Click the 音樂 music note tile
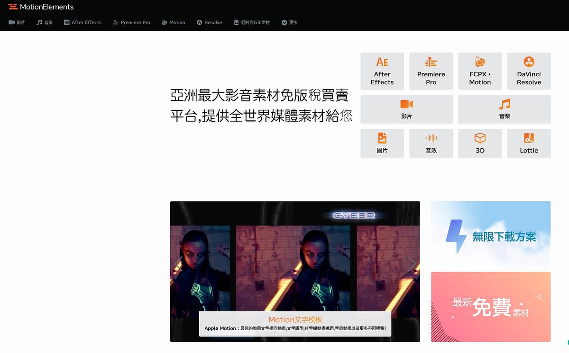The image size is (569, 353). pyautogui.click(x=504, y=109)
